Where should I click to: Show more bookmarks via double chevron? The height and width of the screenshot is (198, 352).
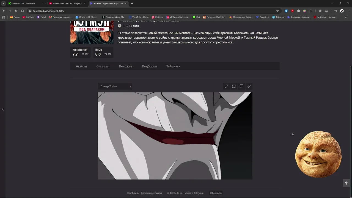coord(346,17)
